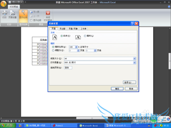Click the pages wide spinner arrows
Image resolution: width=171 pixels, height=128 pixels.
click(x=78, y=51)
